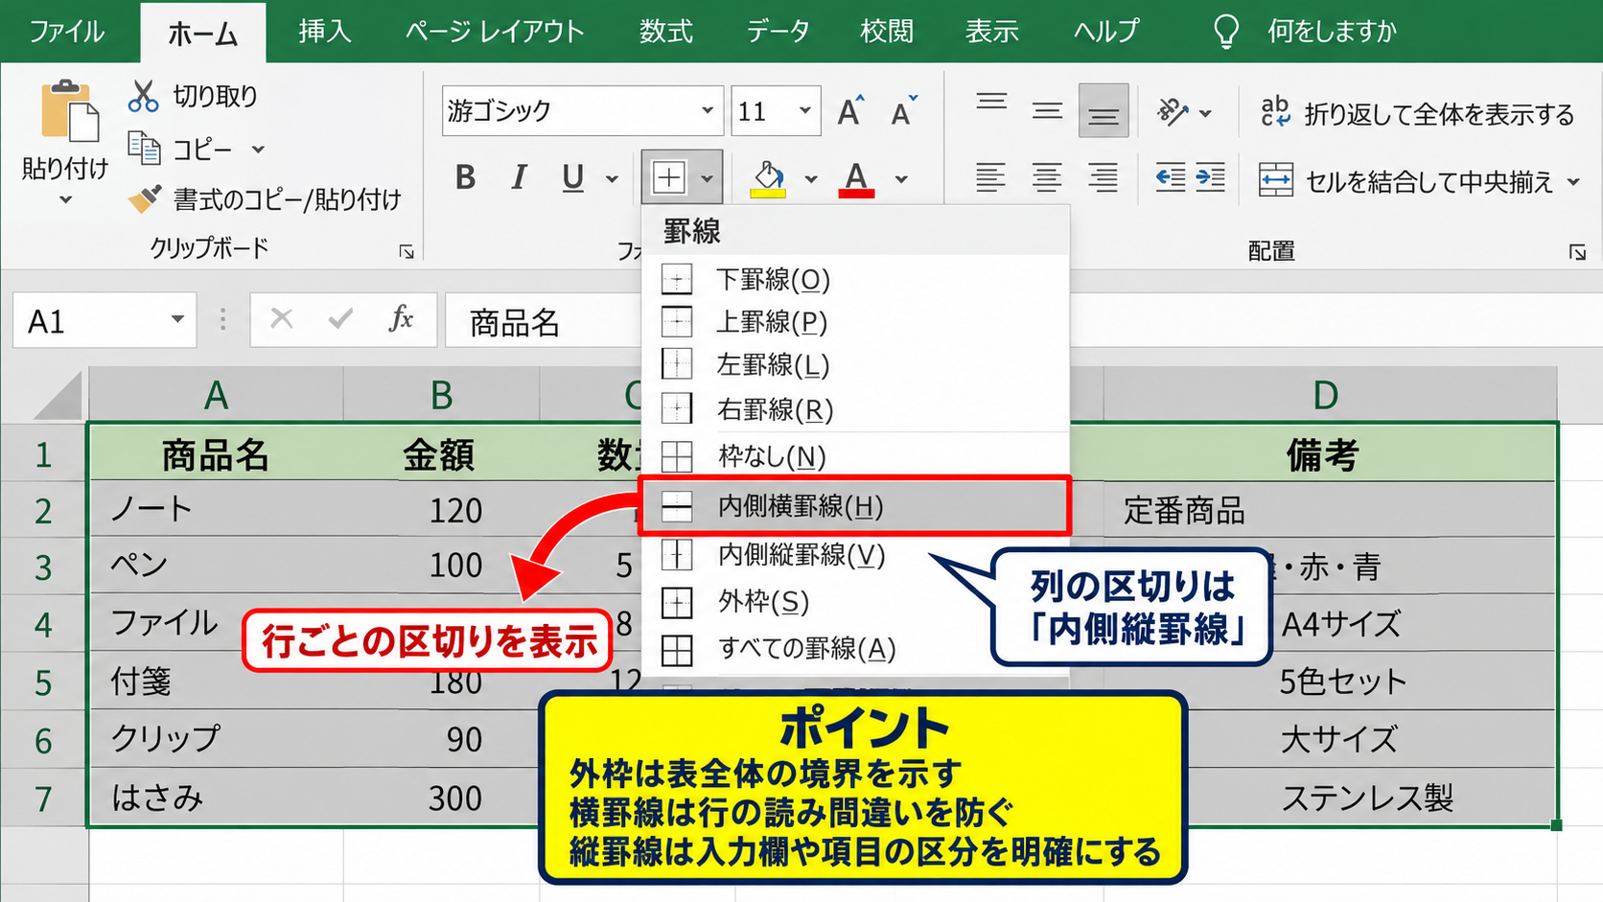Click the wrap text (折り返して全体を表示する) button
This screenshot has height=902, width=1603.
tap(1417, 114)
